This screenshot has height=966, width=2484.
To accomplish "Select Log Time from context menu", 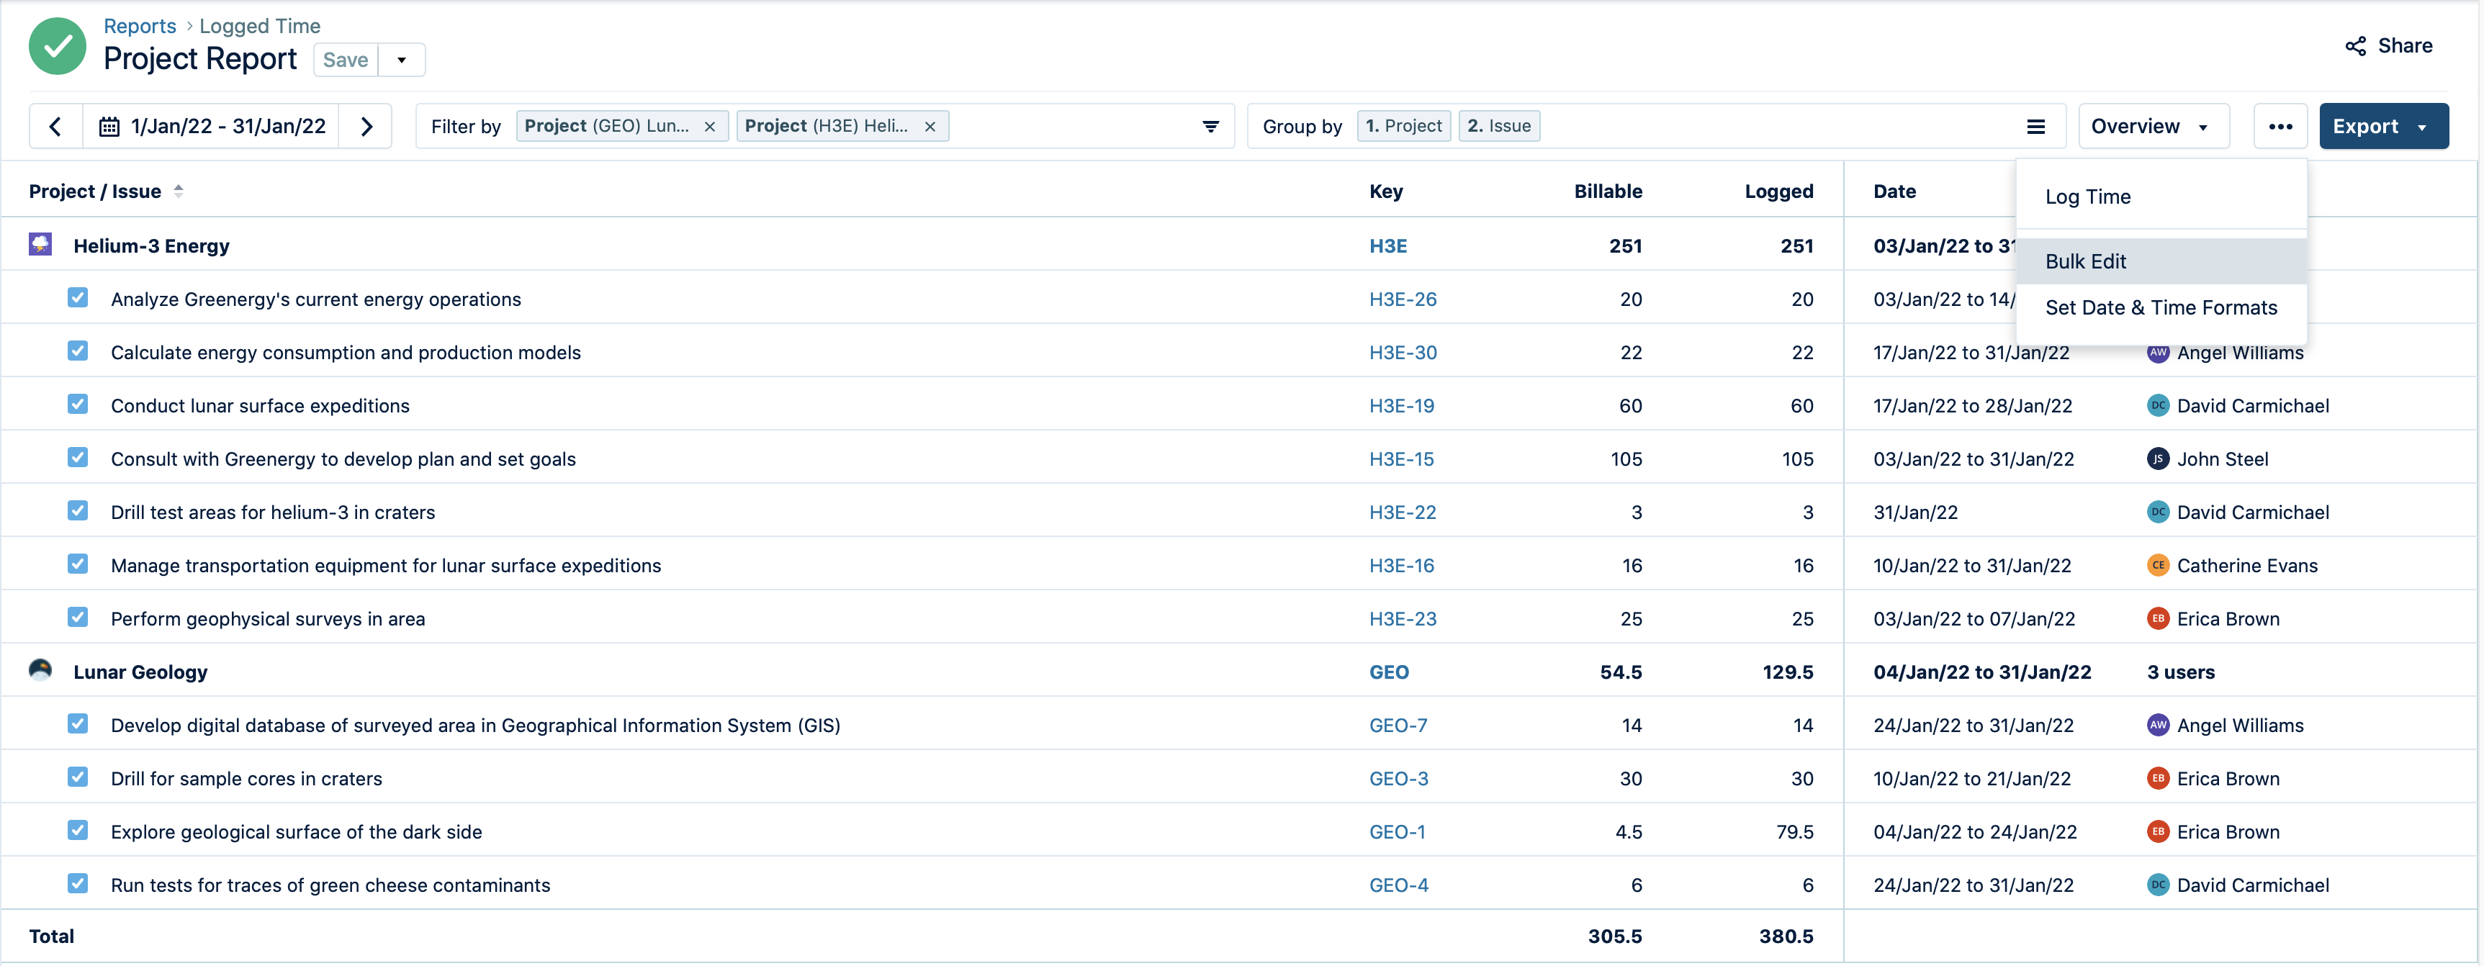I will [x=2088, y=195].
